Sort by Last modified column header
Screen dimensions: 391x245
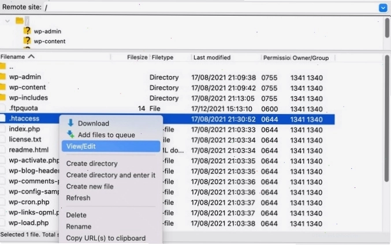(212, 58)
